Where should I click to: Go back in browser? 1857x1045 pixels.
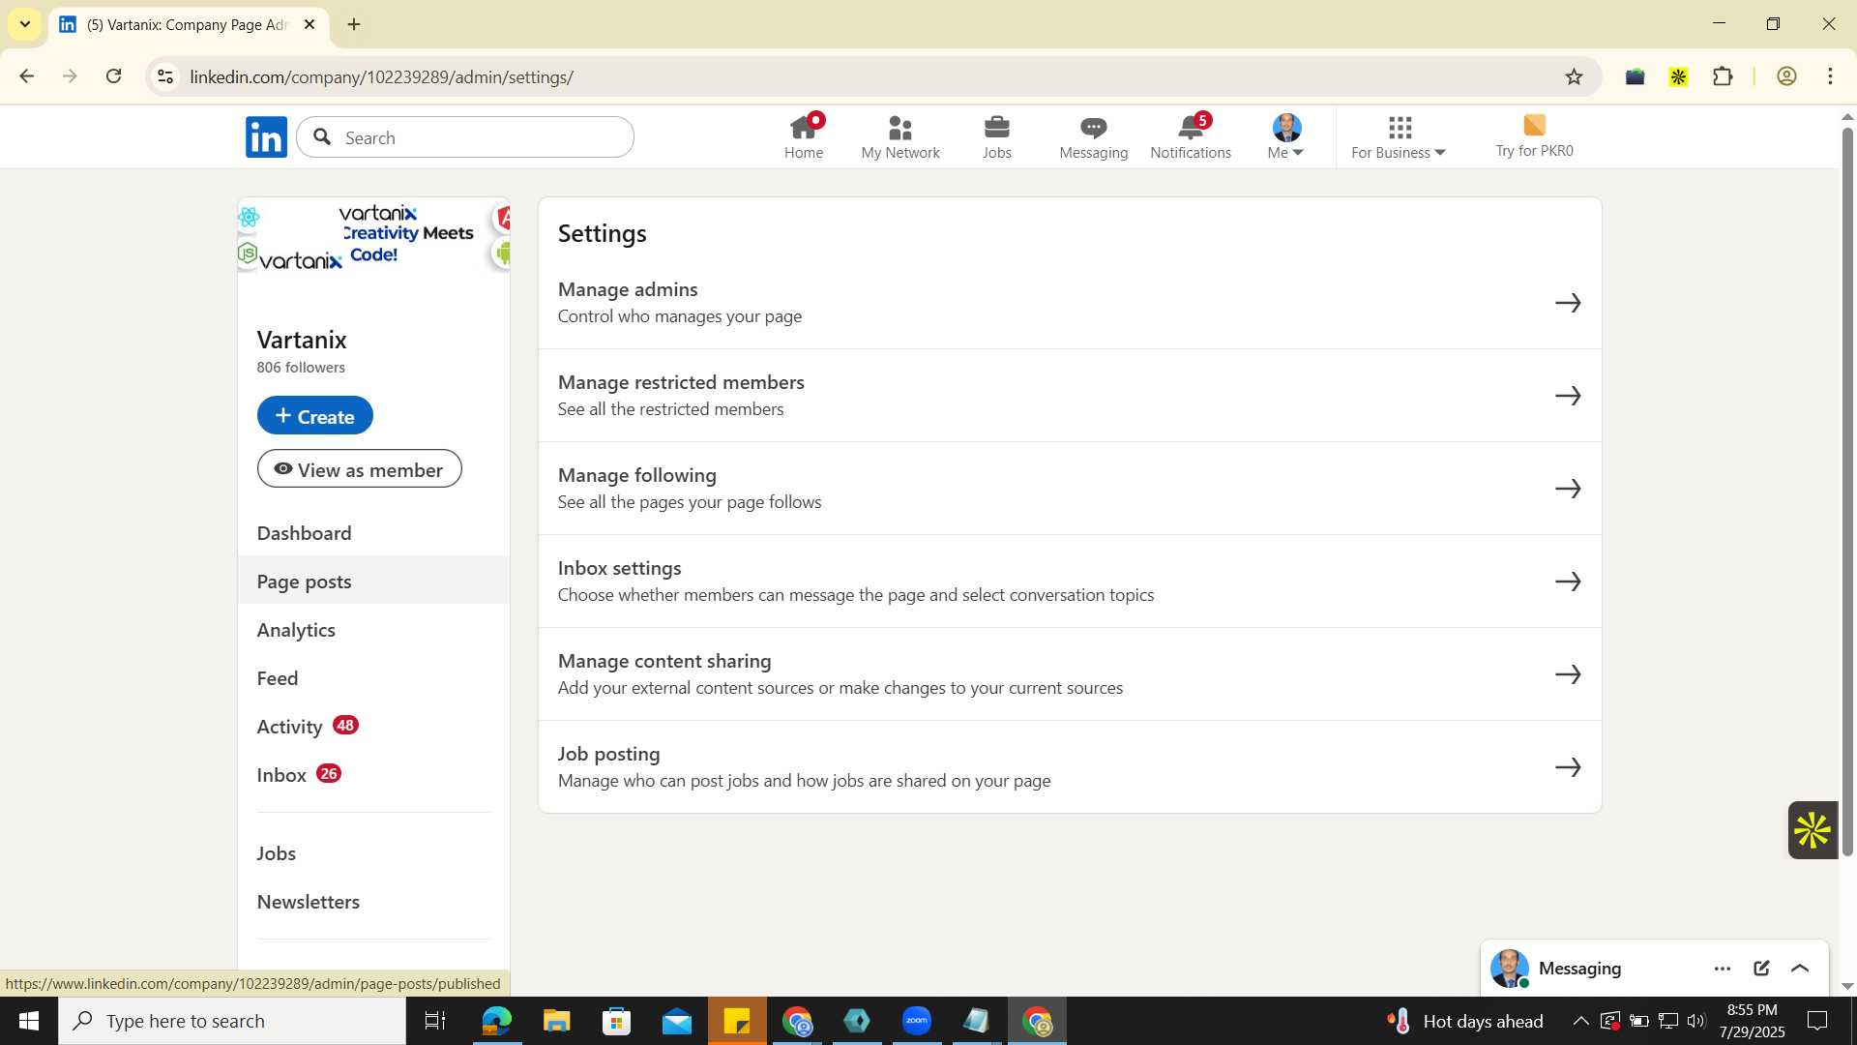(x=27, y=76)
